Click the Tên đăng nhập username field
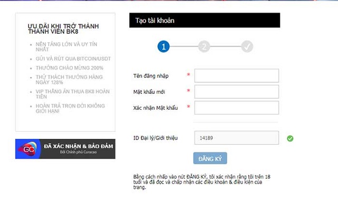This screenshot has height=221, width=338. point(237,75)
